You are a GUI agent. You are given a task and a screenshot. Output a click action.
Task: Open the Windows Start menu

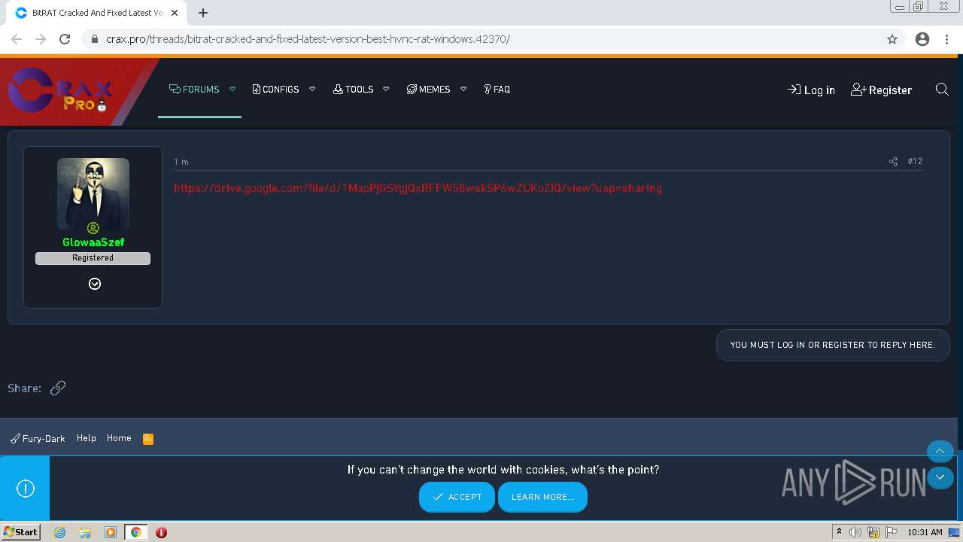click(x=21, y=531)
